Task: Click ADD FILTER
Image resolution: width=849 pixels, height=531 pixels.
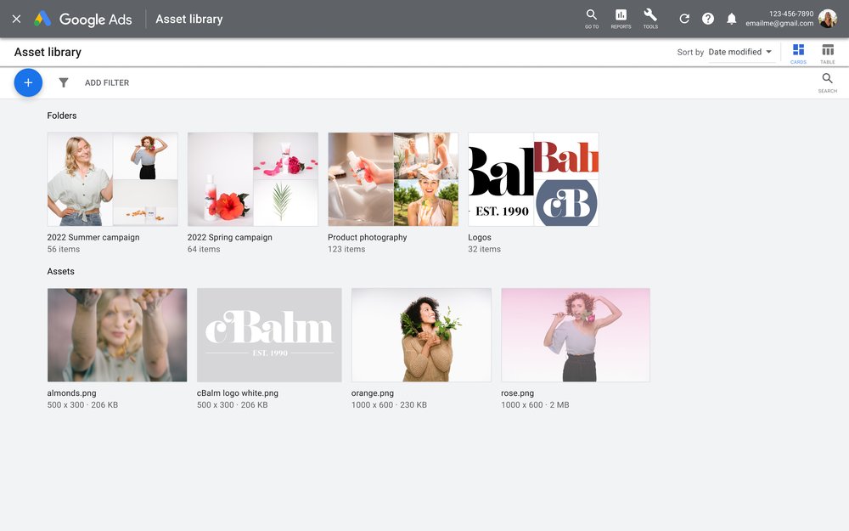Action: point(106,82)
